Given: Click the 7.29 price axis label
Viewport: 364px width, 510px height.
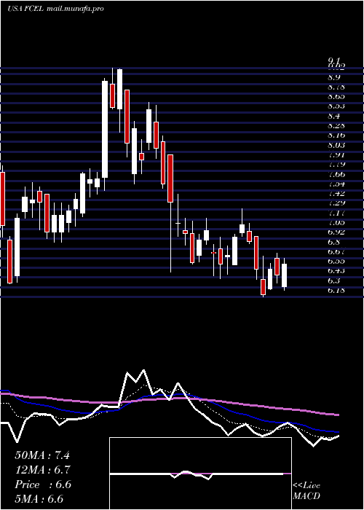Looking at the screenshot, I should [336, 203].
